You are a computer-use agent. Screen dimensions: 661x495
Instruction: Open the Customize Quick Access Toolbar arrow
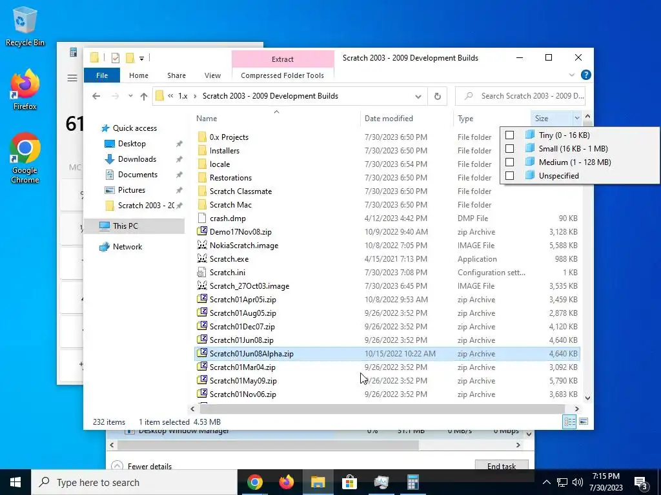141,59
